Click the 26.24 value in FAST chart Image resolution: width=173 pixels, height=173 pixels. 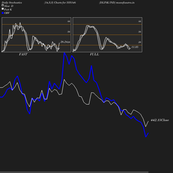(64, 42)
